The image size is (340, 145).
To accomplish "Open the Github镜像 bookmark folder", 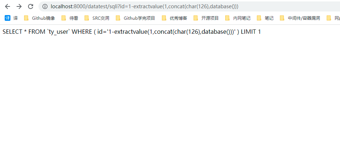I will tap(40, 18).
